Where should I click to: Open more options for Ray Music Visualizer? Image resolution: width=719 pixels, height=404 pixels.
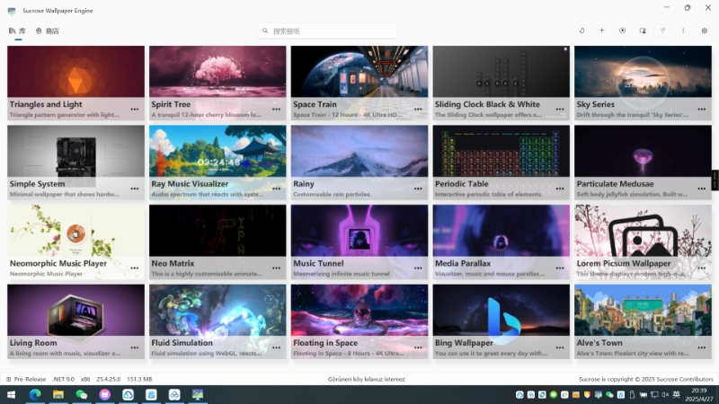tap(276, 189)
